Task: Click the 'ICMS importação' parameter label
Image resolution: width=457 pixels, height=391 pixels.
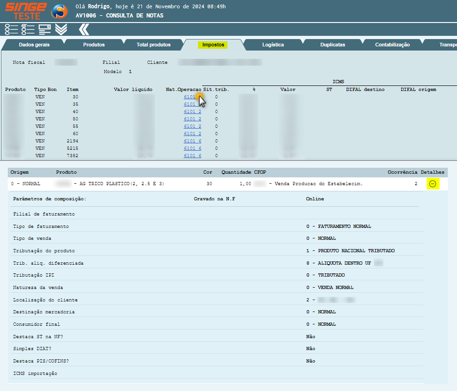Action: (x=35, y=374)
